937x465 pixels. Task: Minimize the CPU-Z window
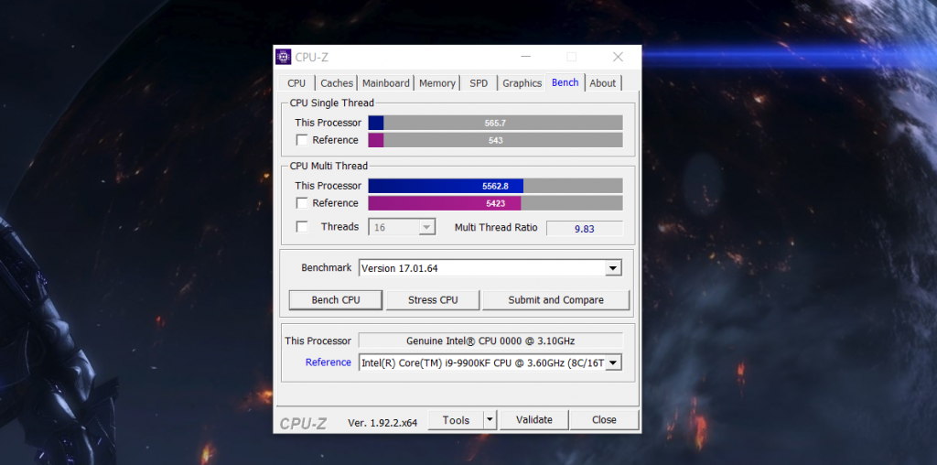coord(526,57)
